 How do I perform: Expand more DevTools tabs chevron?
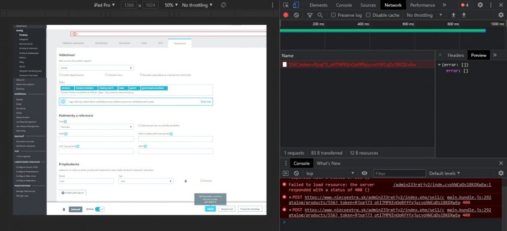pyautogui.click(x=444, y=5)
